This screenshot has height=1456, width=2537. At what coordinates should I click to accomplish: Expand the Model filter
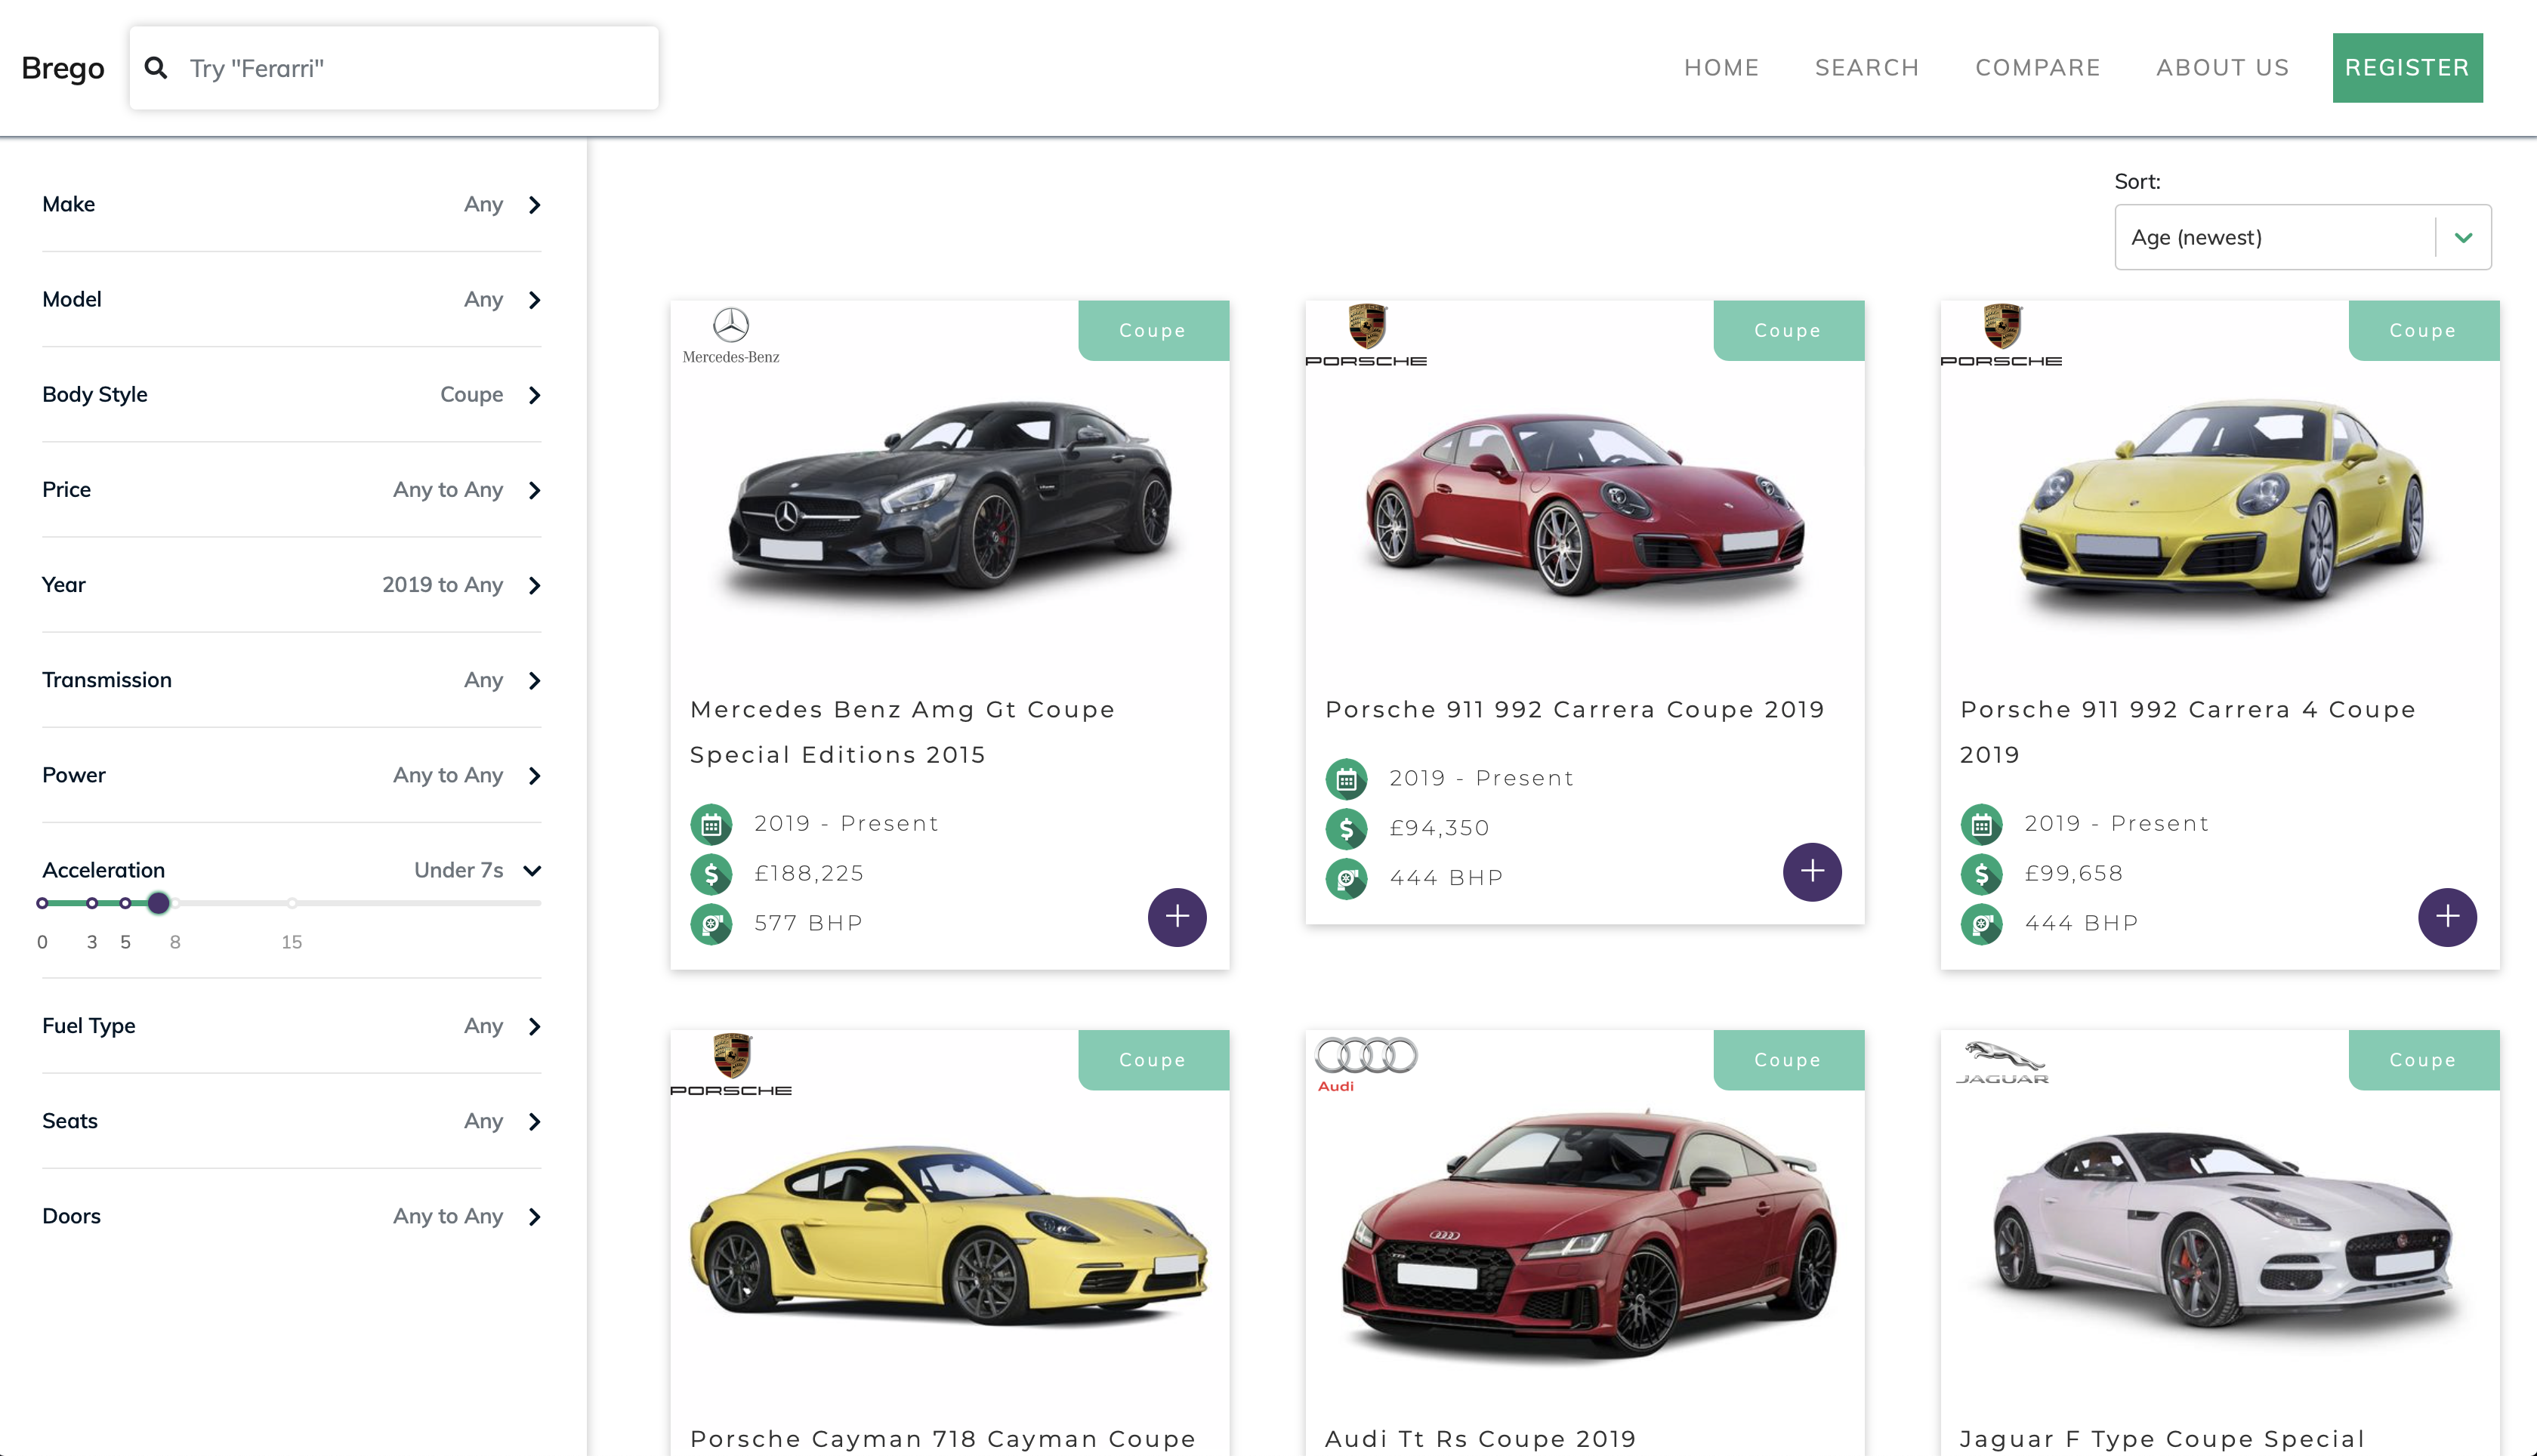pos(292,299)
